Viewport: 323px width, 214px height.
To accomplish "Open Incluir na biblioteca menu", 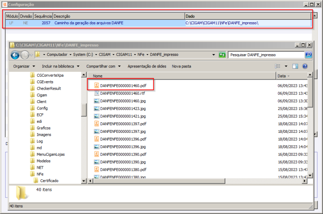I will click(61, 66).
